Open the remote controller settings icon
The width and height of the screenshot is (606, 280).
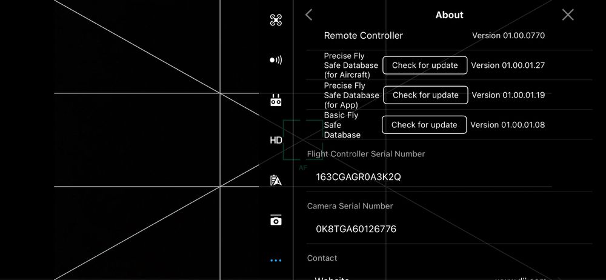276,101
